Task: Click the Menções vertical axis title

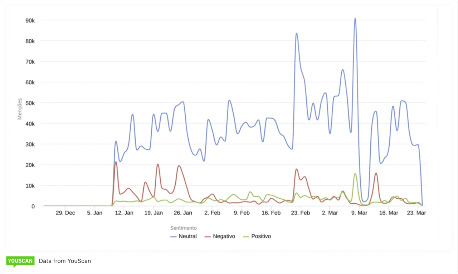Action: pos(20,109)
